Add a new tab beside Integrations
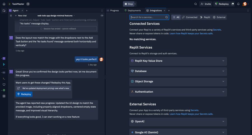This screenshot has height=135, width=252. 169,11
